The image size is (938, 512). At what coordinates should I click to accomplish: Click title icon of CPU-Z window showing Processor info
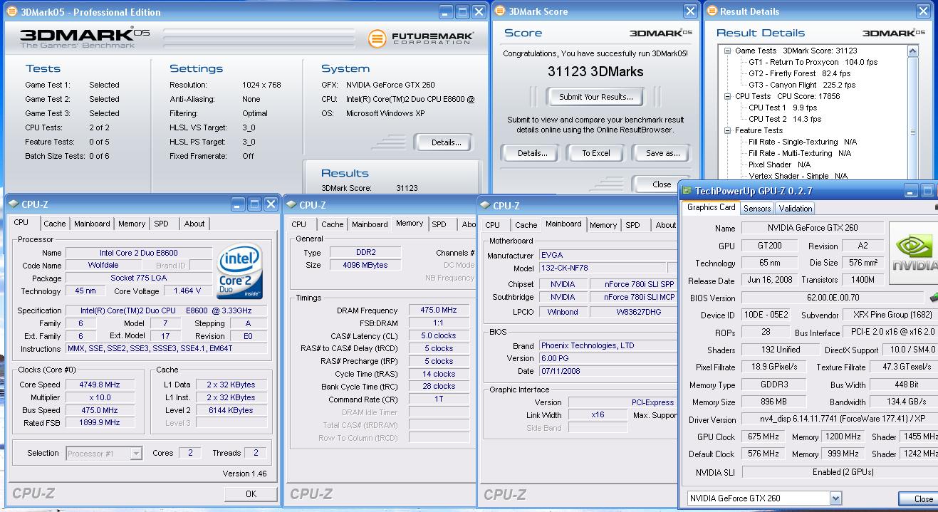point(14,204)
